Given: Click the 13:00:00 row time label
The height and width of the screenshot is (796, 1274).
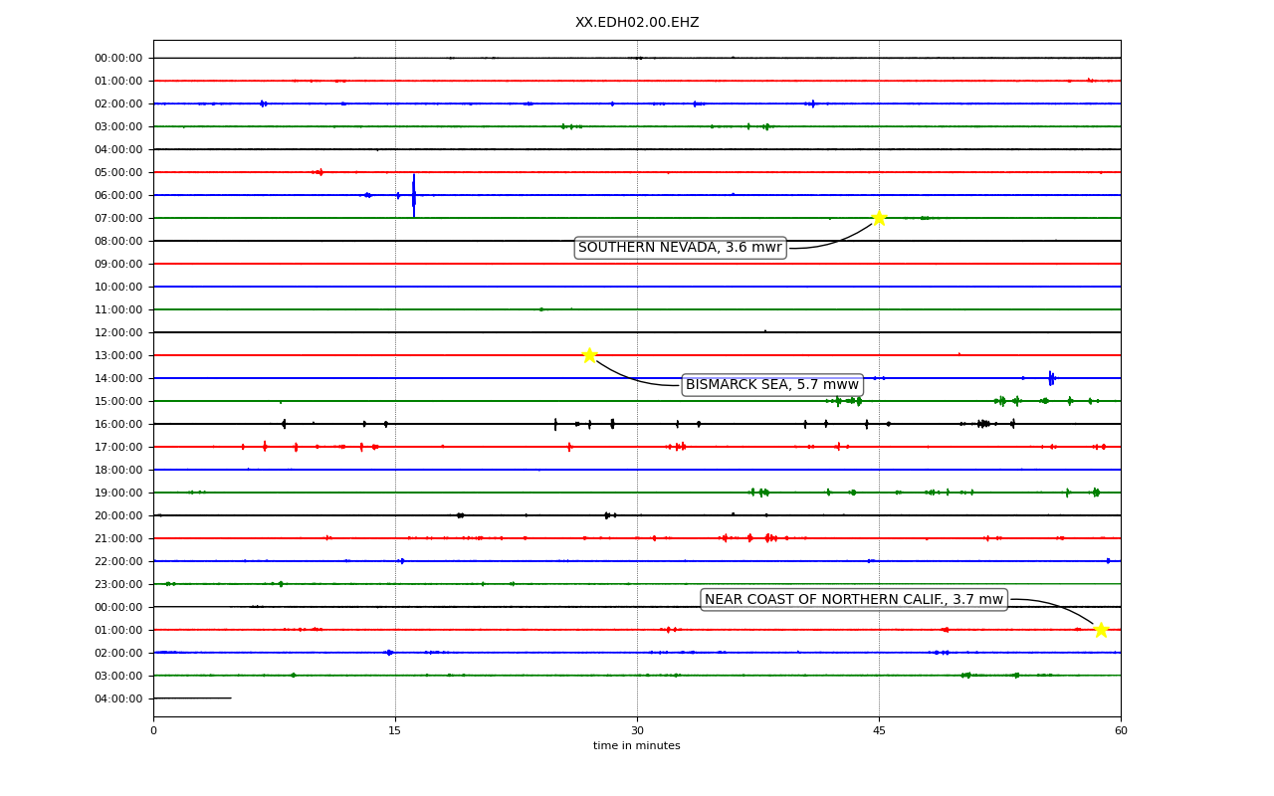Looking at the screenshot, I should (118, 355).
